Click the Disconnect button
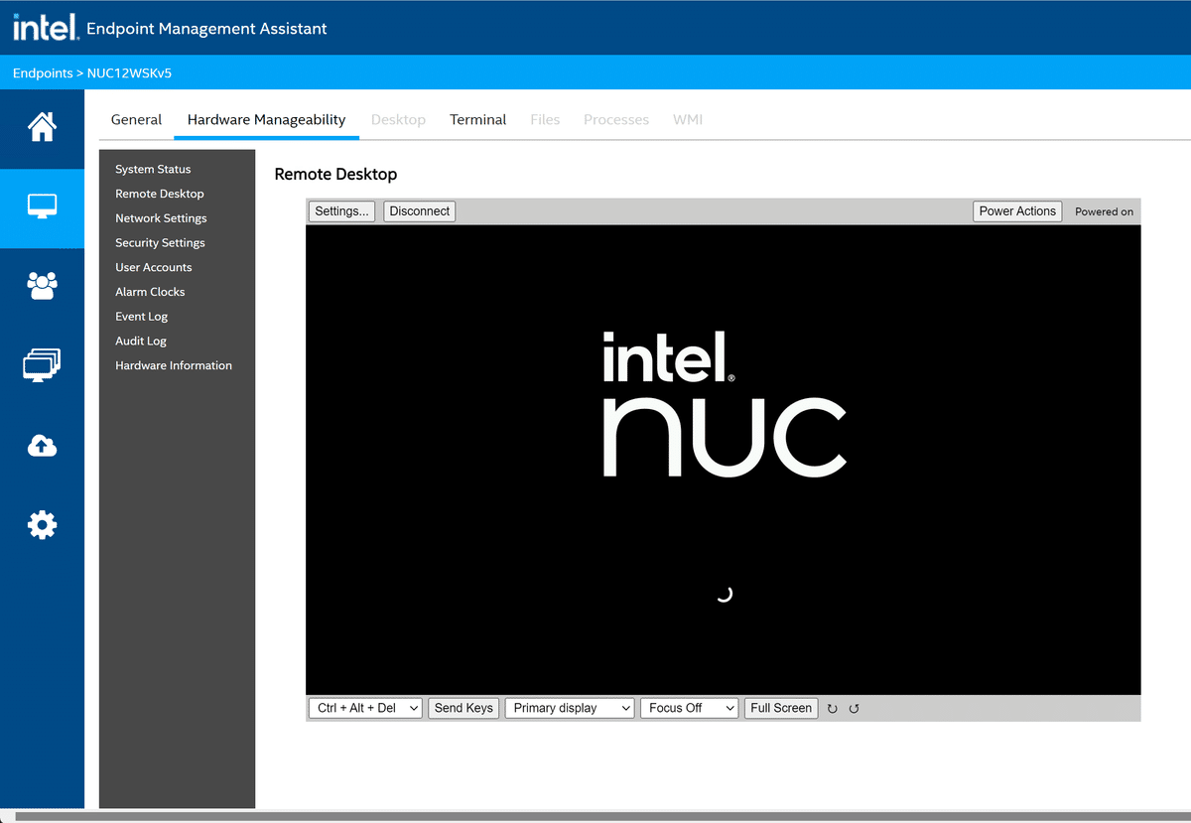1191x823 pixels. pyautogui.click(x=420, y=211)
